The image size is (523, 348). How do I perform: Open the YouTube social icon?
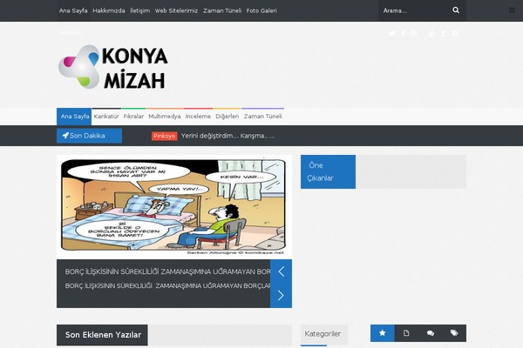pyautogui.click(x=431, y=33)
